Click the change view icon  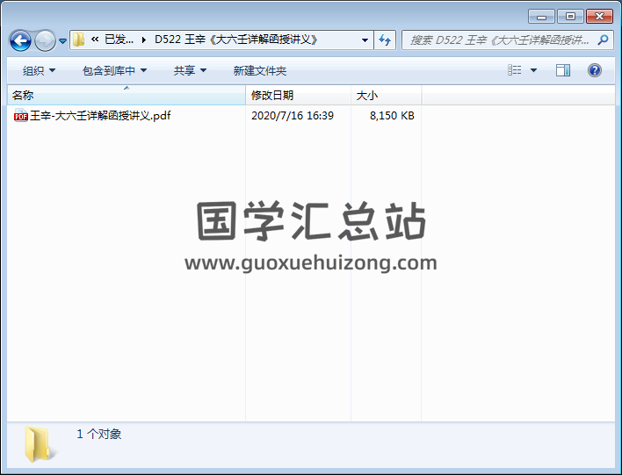(515, 70)
